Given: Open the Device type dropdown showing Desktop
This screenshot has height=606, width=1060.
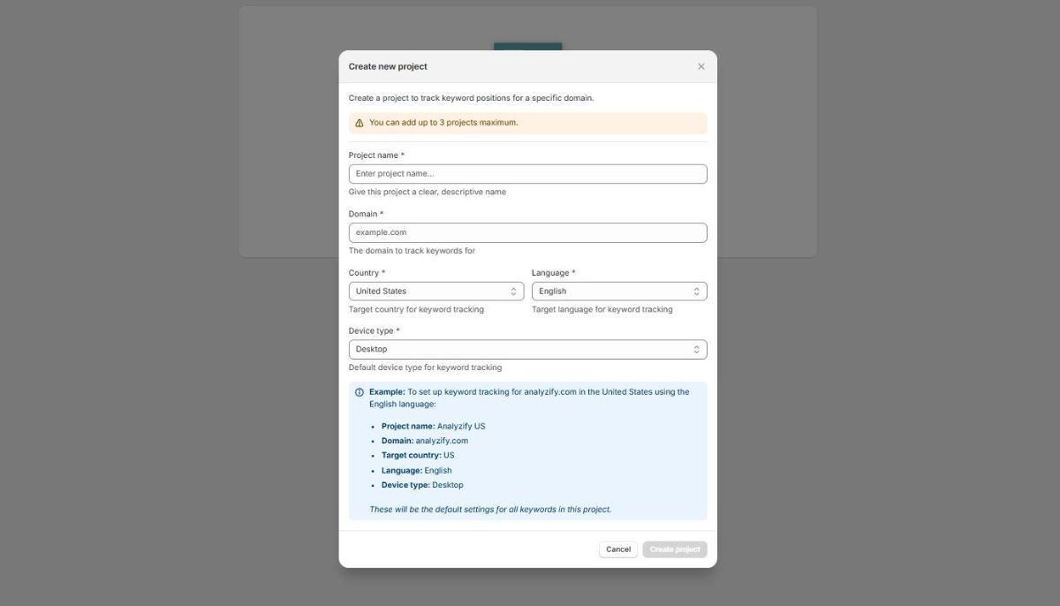Looking at the screenshot, I should pyautogui.click(x=527, y=350).
